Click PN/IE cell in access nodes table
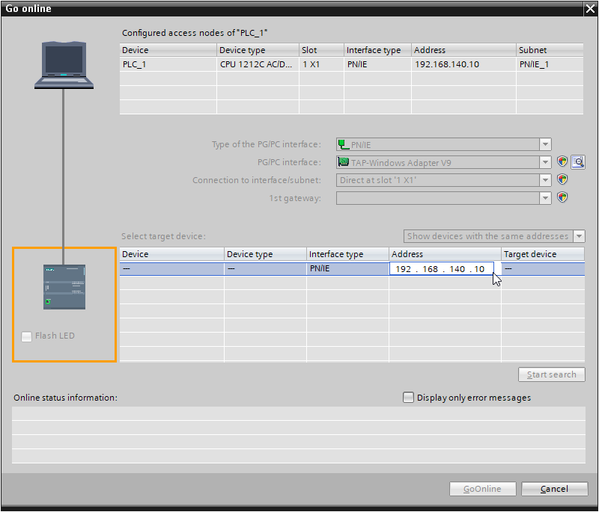Image resolution: width=599 pixels, height=512 pixels. [x=377, y=64]
